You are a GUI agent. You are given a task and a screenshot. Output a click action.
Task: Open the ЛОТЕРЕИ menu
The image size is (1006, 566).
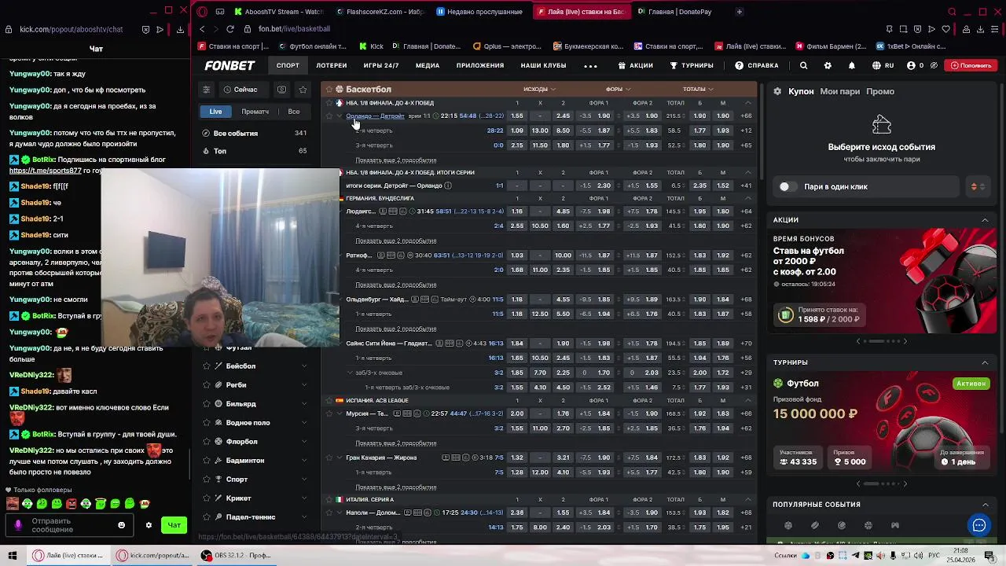point(332,66)
